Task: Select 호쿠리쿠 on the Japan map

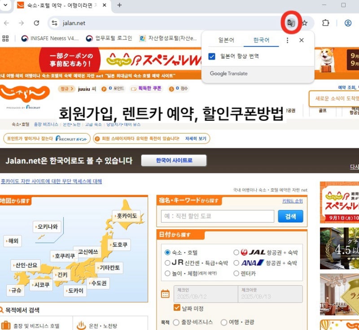Action: pos(64,256)
